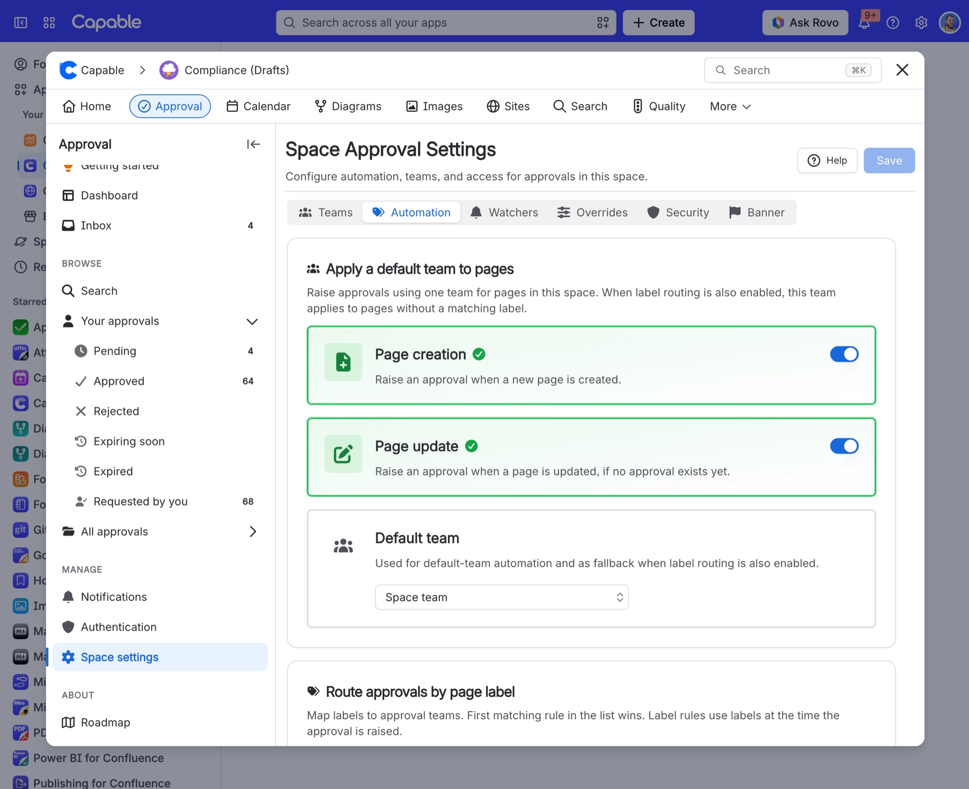969x789 pixels.
Task: Open search filter options icon in top search bar
Action: point(603,23)
